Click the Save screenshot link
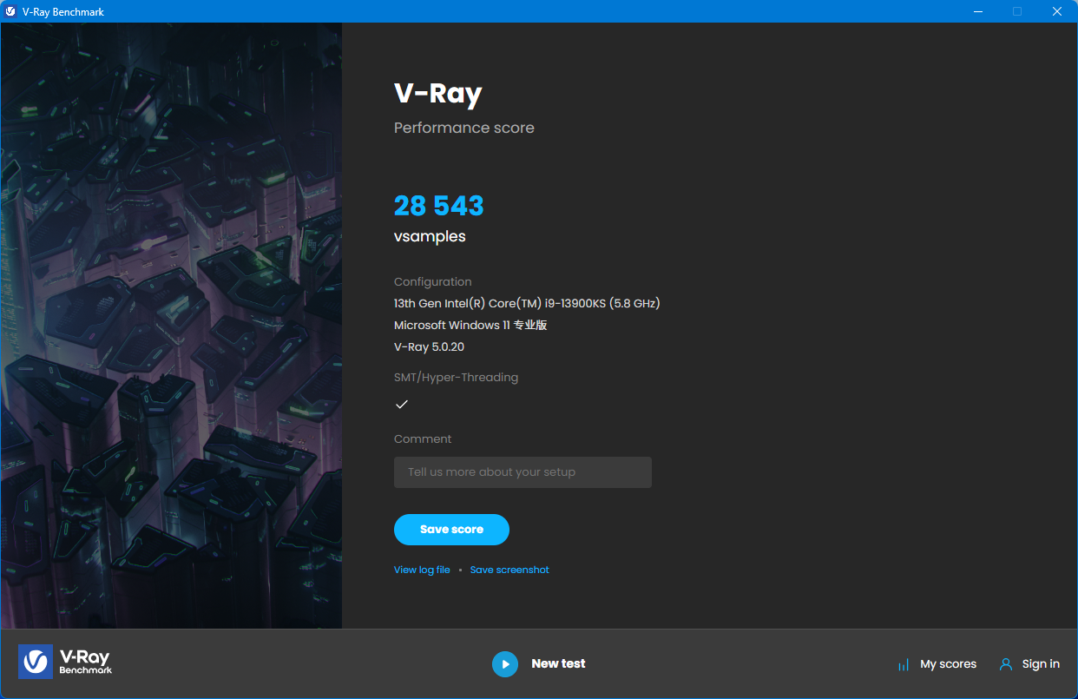The width and height of the screenshot is (1078, 699). (x=509, y=570)
